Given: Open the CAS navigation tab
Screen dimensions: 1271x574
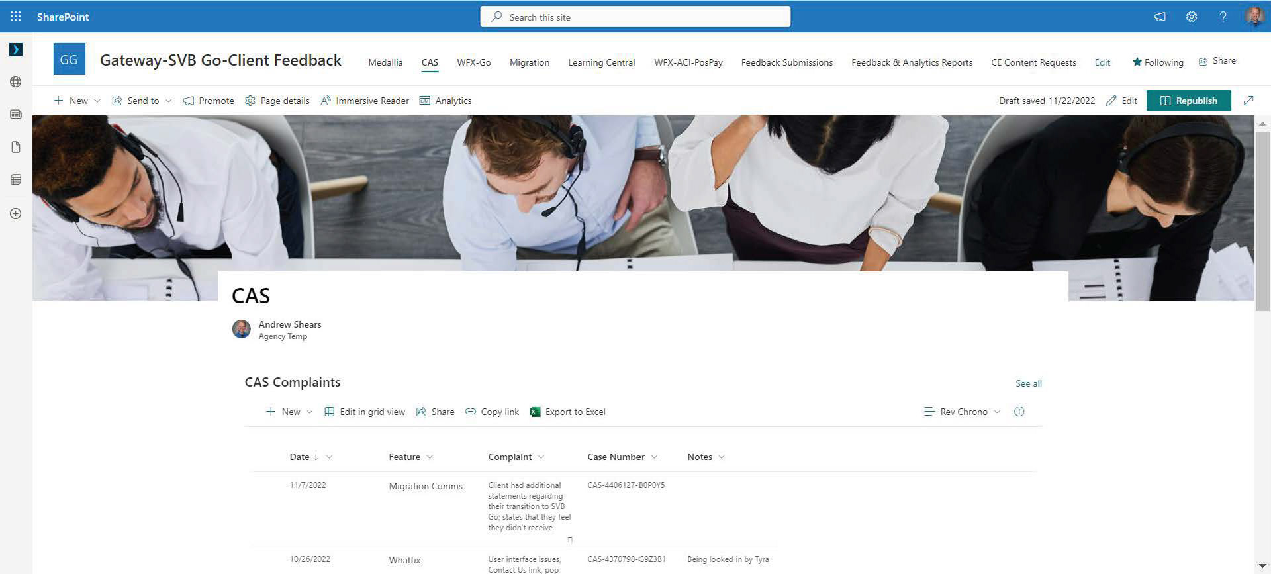Looking at the screenshot, I should 430,62.
